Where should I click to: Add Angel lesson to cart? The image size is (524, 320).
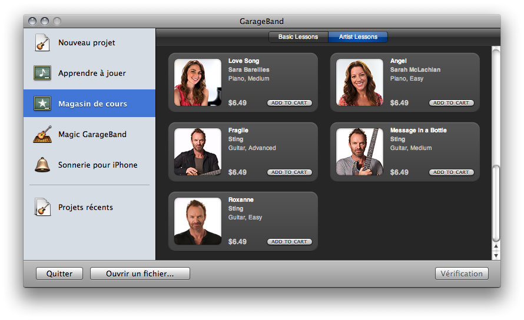pyautogui.click(x=452, y=103)
